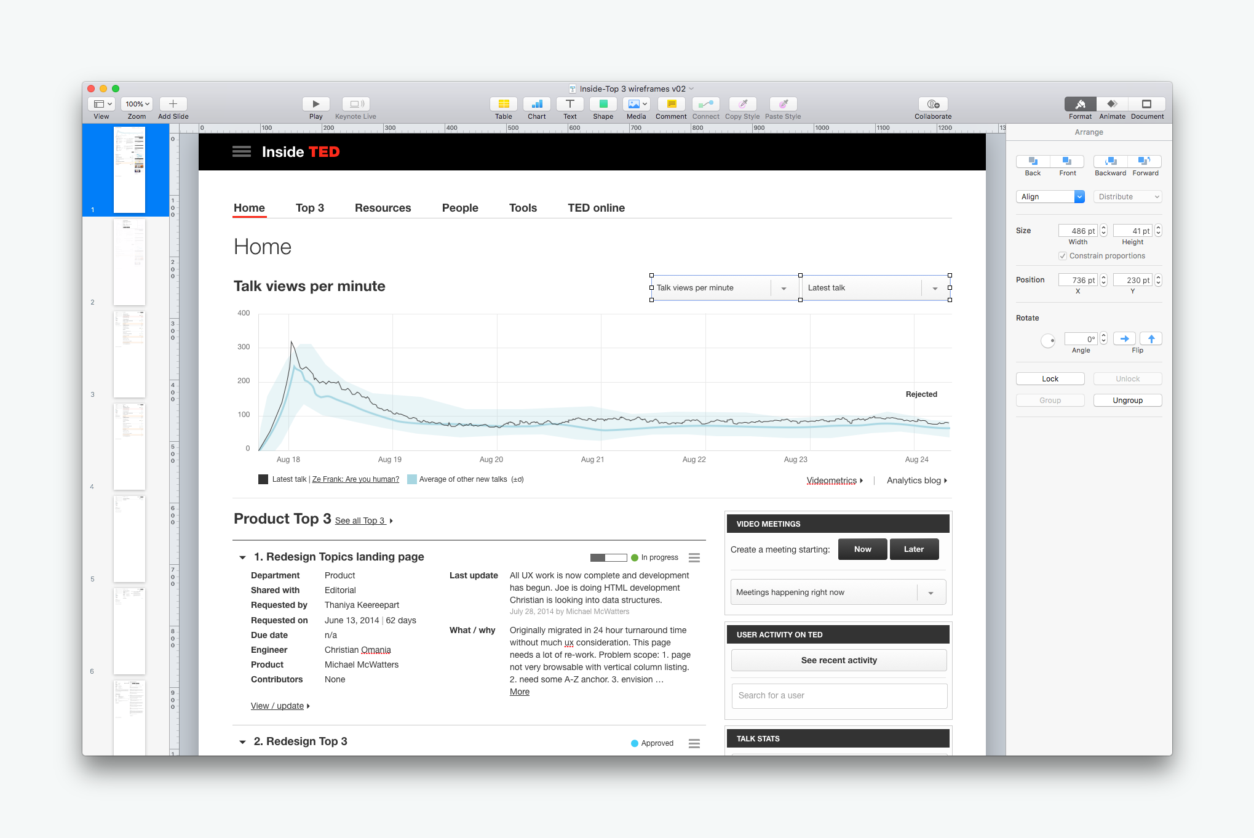Send object to Back

tap(1033, 161)
